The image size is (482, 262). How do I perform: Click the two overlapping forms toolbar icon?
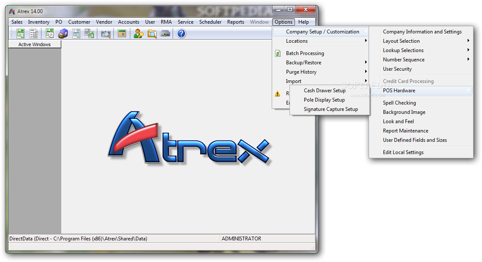89,33
